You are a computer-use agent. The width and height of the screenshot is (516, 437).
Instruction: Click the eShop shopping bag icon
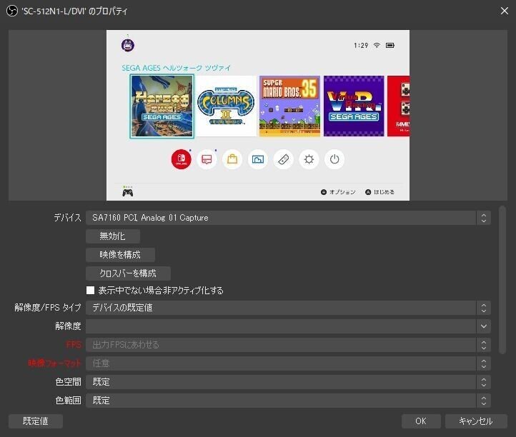(x=232, y=159)
